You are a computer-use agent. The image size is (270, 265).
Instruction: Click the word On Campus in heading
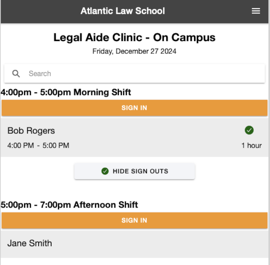point(184,38)
